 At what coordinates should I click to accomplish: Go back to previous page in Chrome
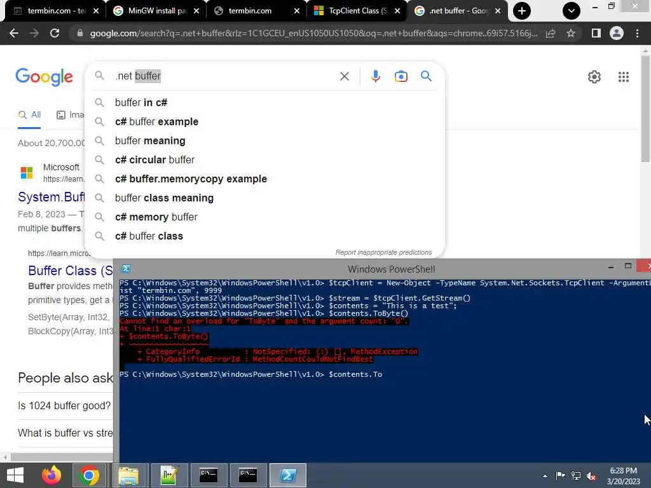(14, 33)
